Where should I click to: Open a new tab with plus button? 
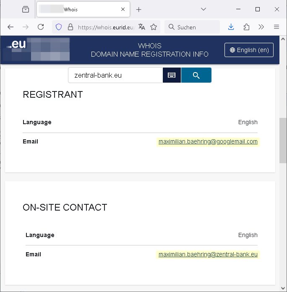(x=139, y=9)
